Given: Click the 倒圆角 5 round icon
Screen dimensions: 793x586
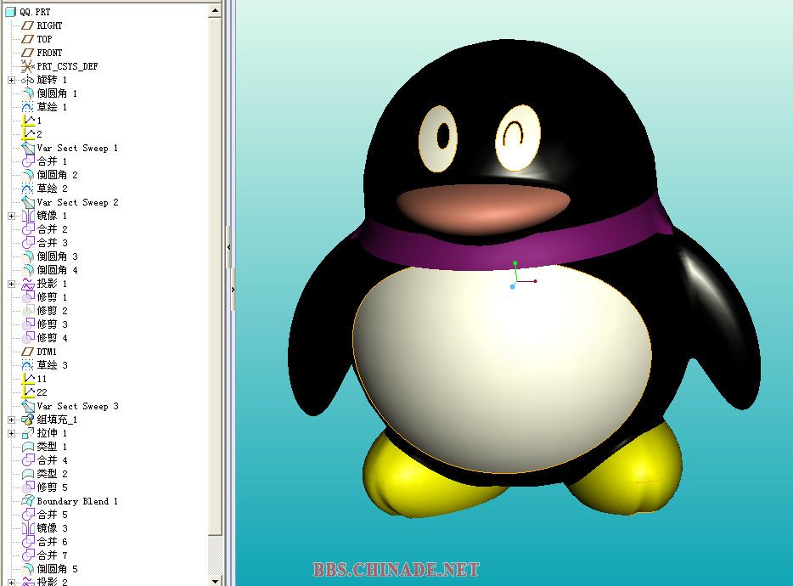Looking at the screenshot, I should point(27,569).
